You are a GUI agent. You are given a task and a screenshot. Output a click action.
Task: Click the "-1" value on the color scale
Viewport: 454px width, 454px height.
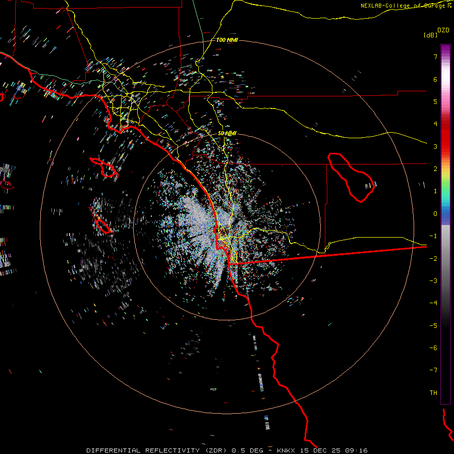(x=433, y=236)
